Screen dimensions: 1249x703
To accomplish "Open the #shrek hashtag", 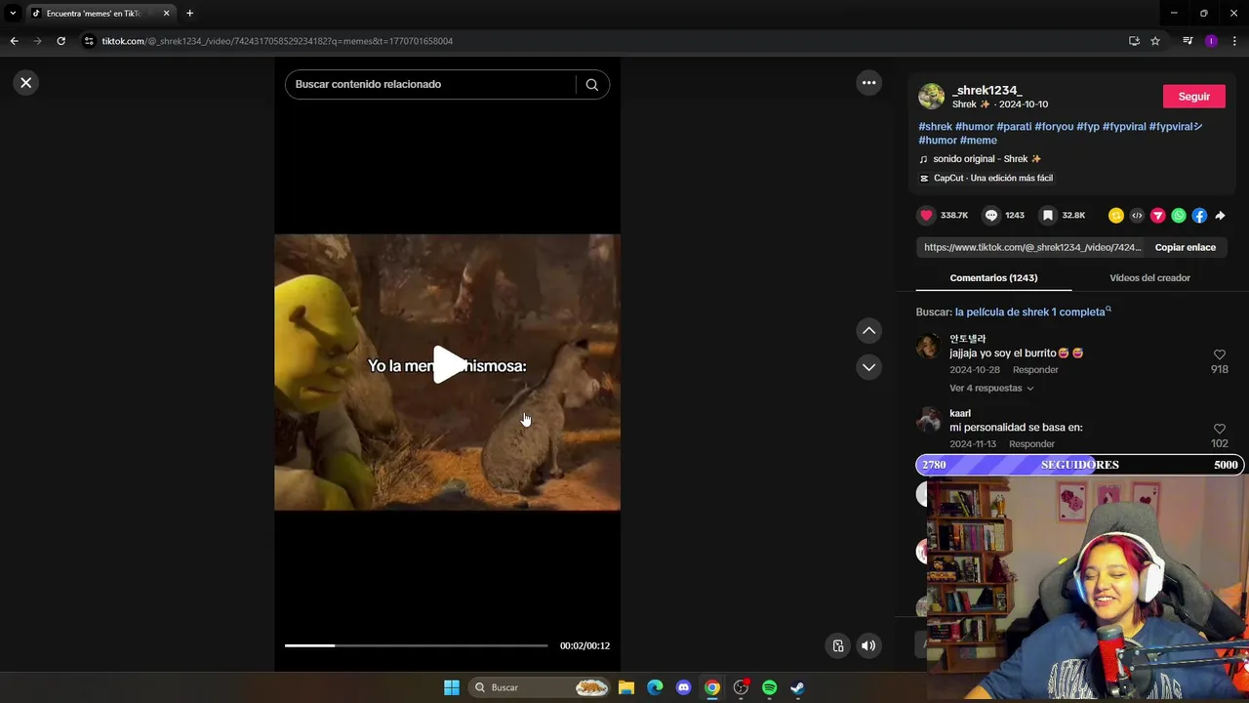I will pos(935,127).
